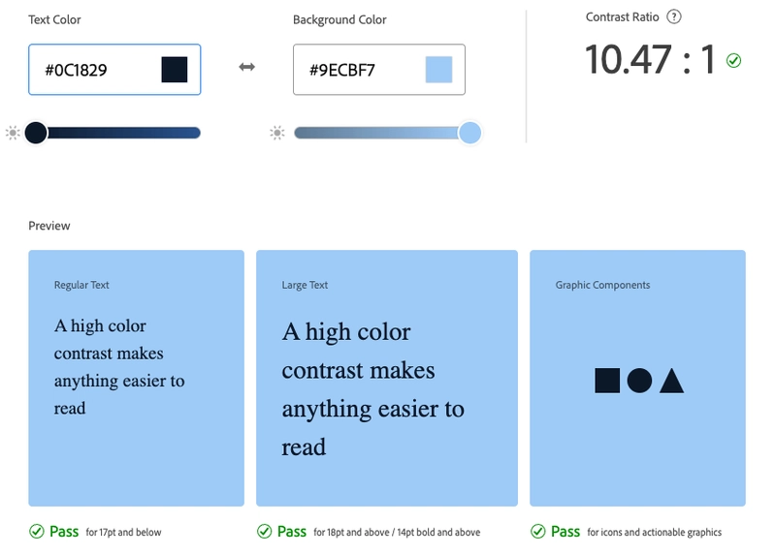Open the dark text color swatch picker
This screenshot has width=776, height=555.
click(175, 70)
